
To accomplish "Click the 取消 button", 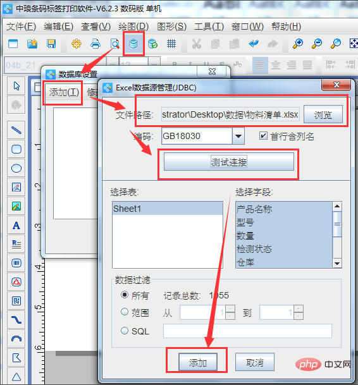I will click(255, 362).
